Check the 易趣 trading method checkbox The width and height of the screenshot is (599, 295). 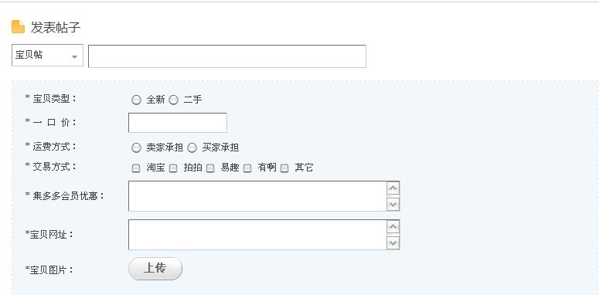coord(210,168)
